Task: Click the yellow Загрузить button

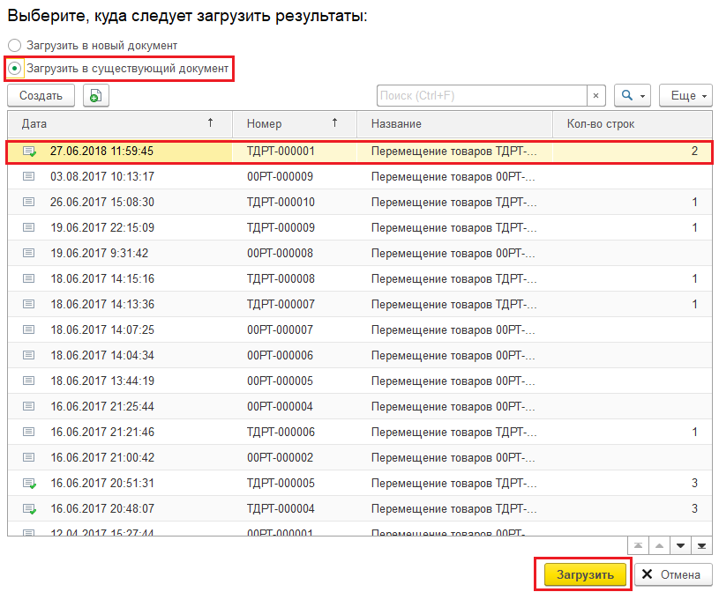Action: click(x=585, y=574)
